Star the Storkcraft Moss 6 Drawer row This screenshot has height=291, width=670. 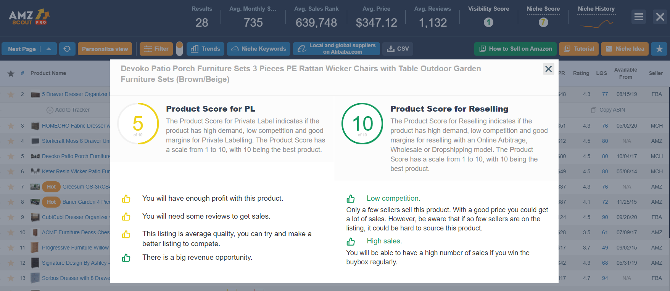pos(11,141)
